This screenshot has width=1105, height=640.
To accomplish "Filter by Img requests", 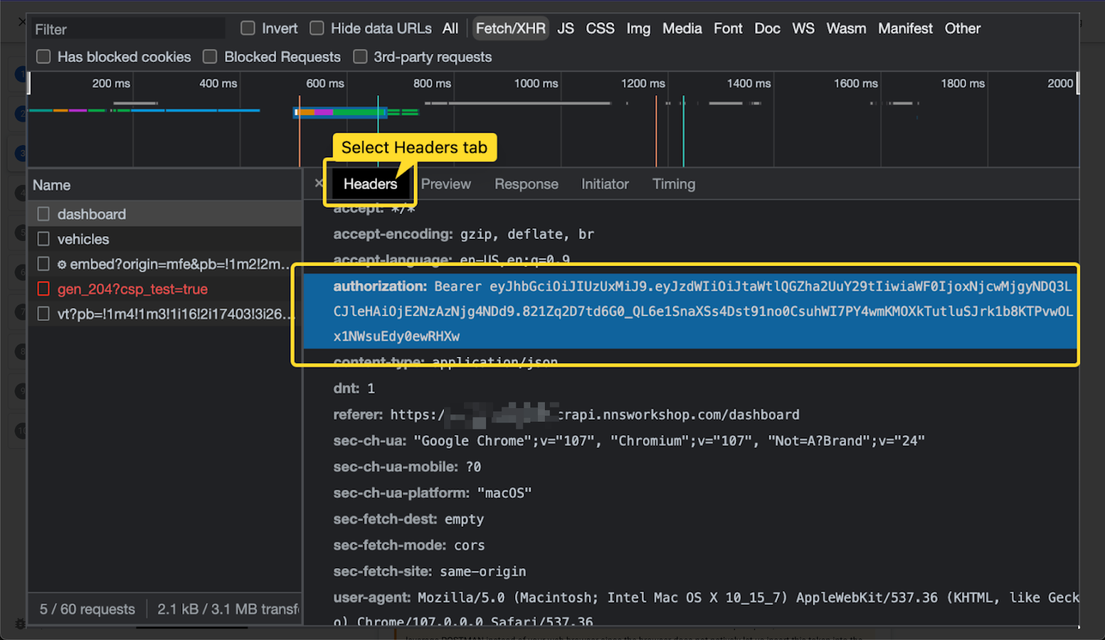I will [638, 28].
